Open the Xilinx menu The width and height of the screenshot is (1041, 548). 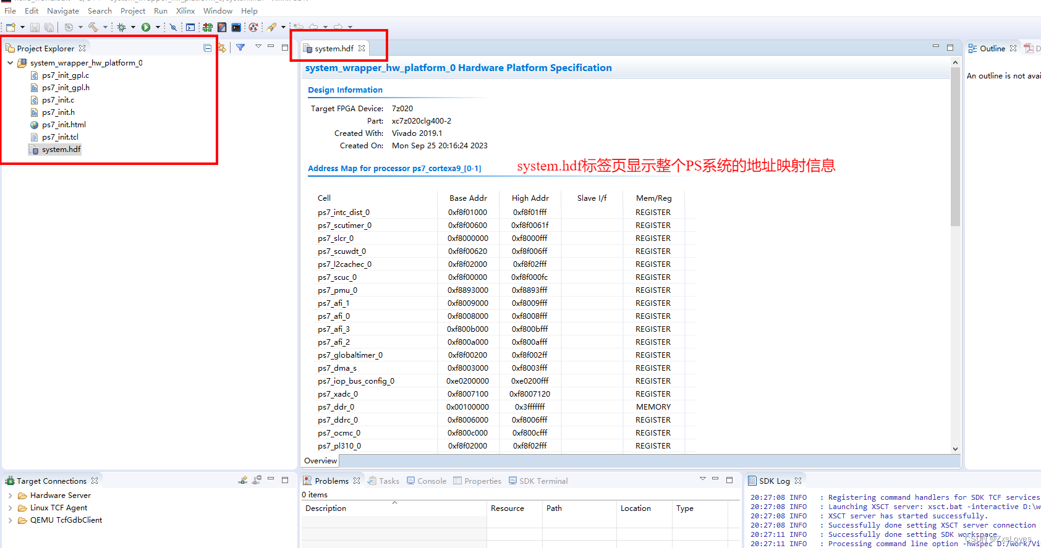point(185,11)
